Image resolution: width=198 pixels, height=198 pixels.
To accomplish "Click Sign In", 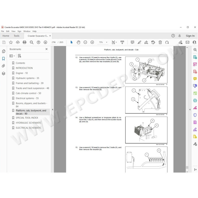I will tap(190, 36).
